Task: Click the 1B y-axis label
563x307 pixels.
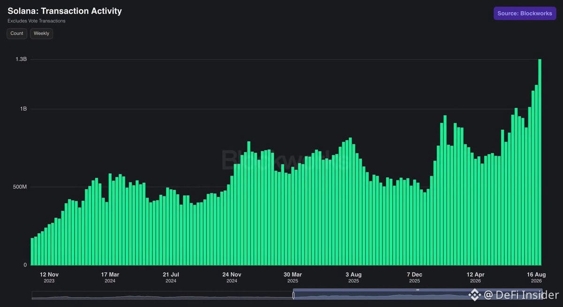Action: (23, 109)
